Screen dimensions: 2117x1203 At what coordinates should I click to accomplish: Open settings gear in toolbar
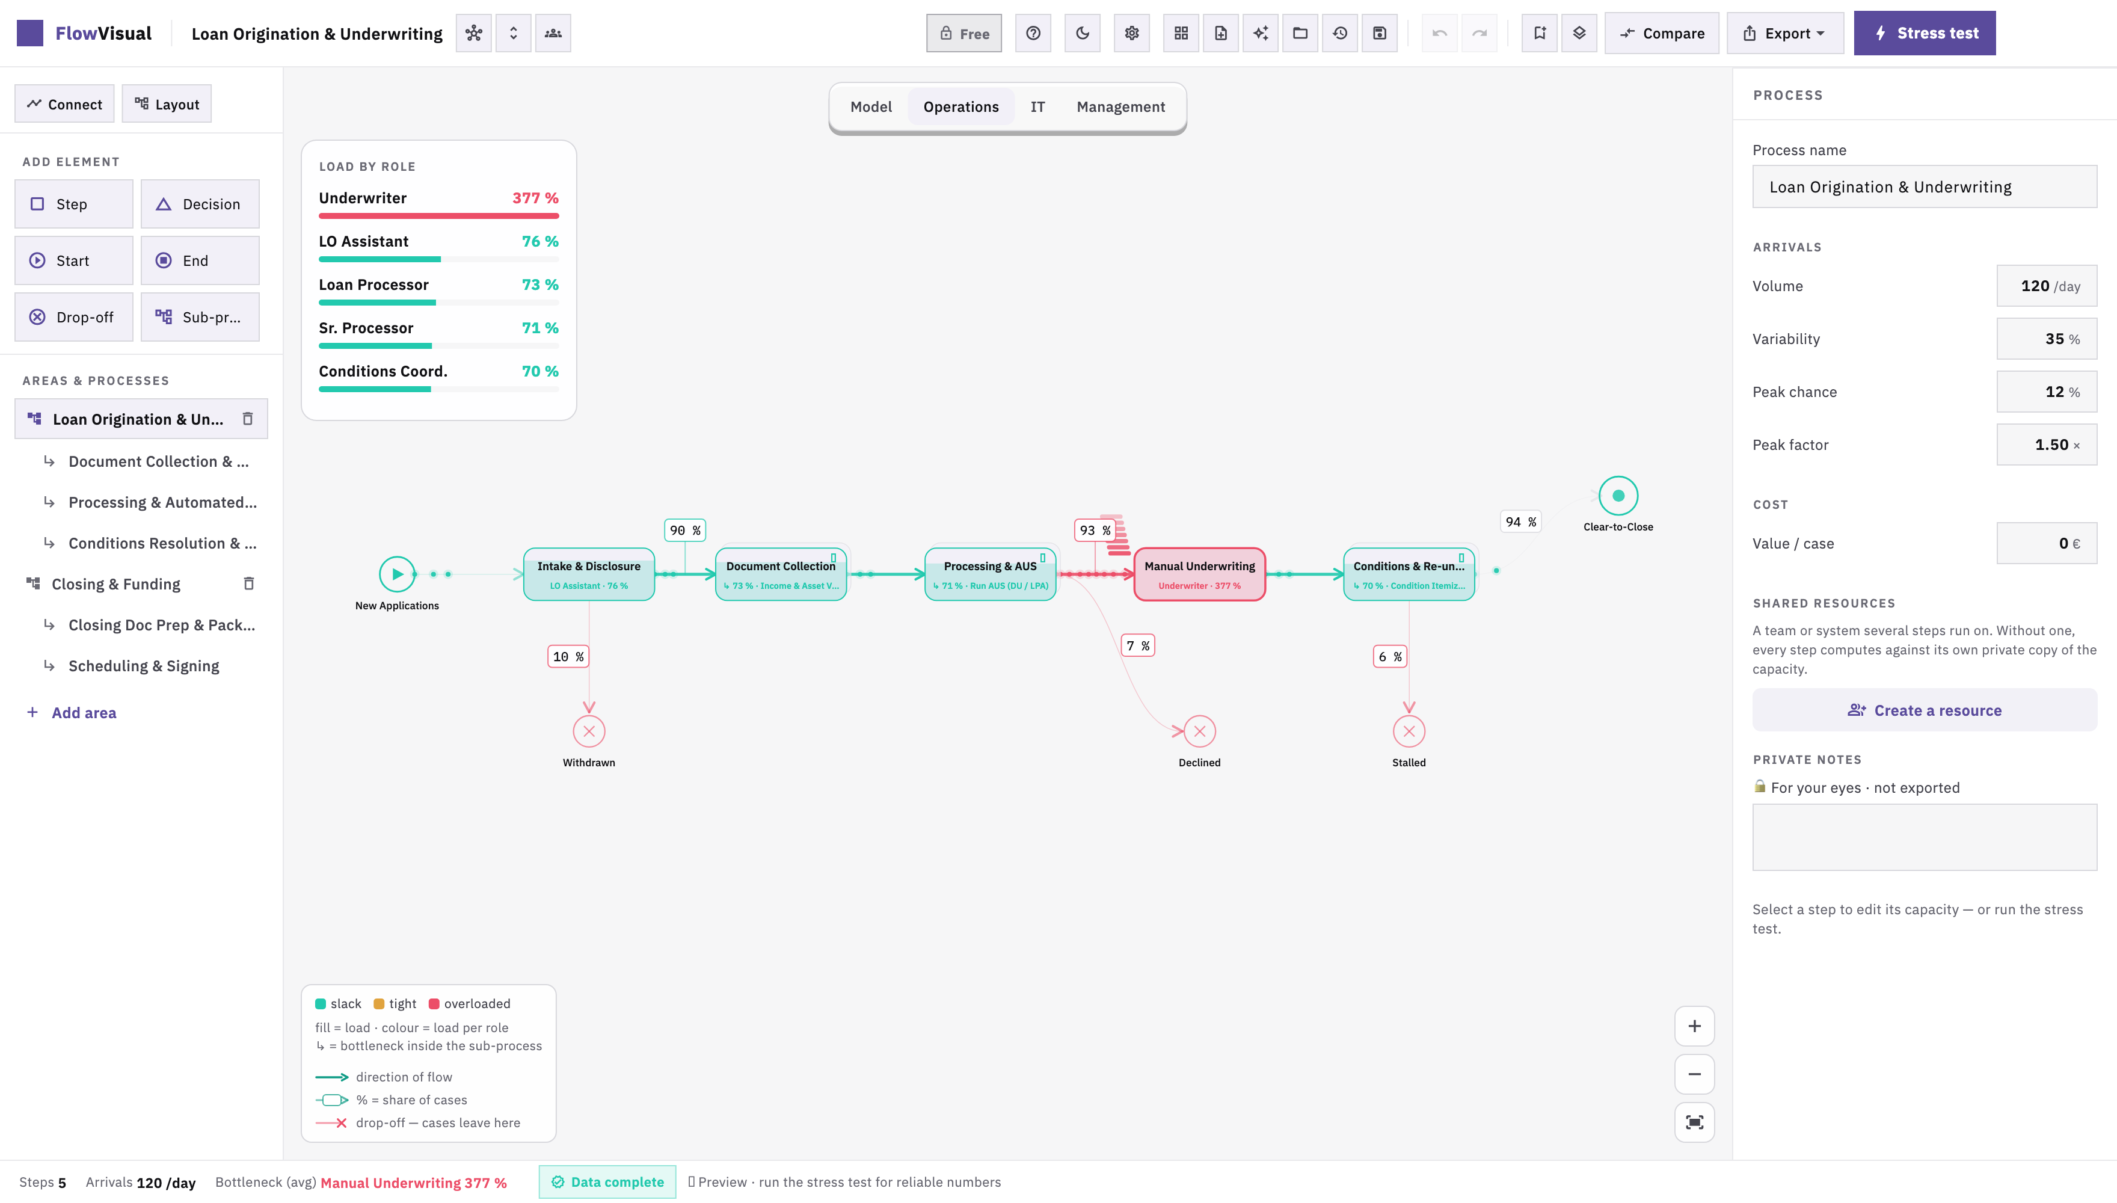click(x=1132, y=33)
